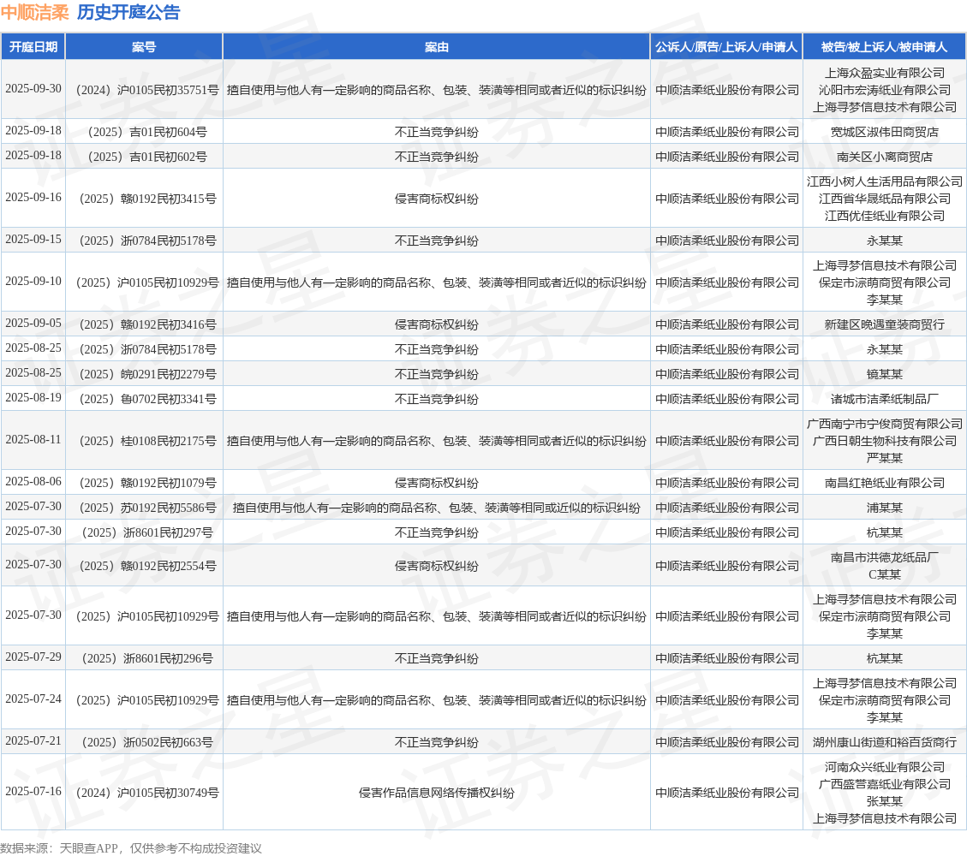Image resolution: width=967 pixels, height=856 pixels.
Task: Select date cell 2025-07-16
Action: click(x=33, y=791)
